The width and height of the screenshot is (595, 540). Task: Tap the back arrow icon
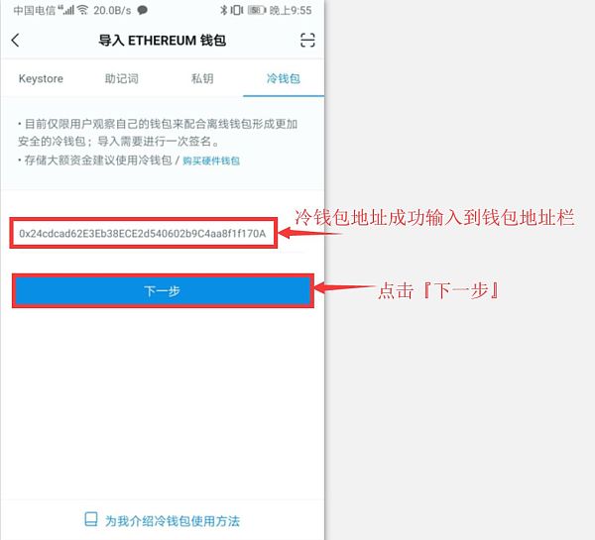pyautogui.click(x=15, y=40)
